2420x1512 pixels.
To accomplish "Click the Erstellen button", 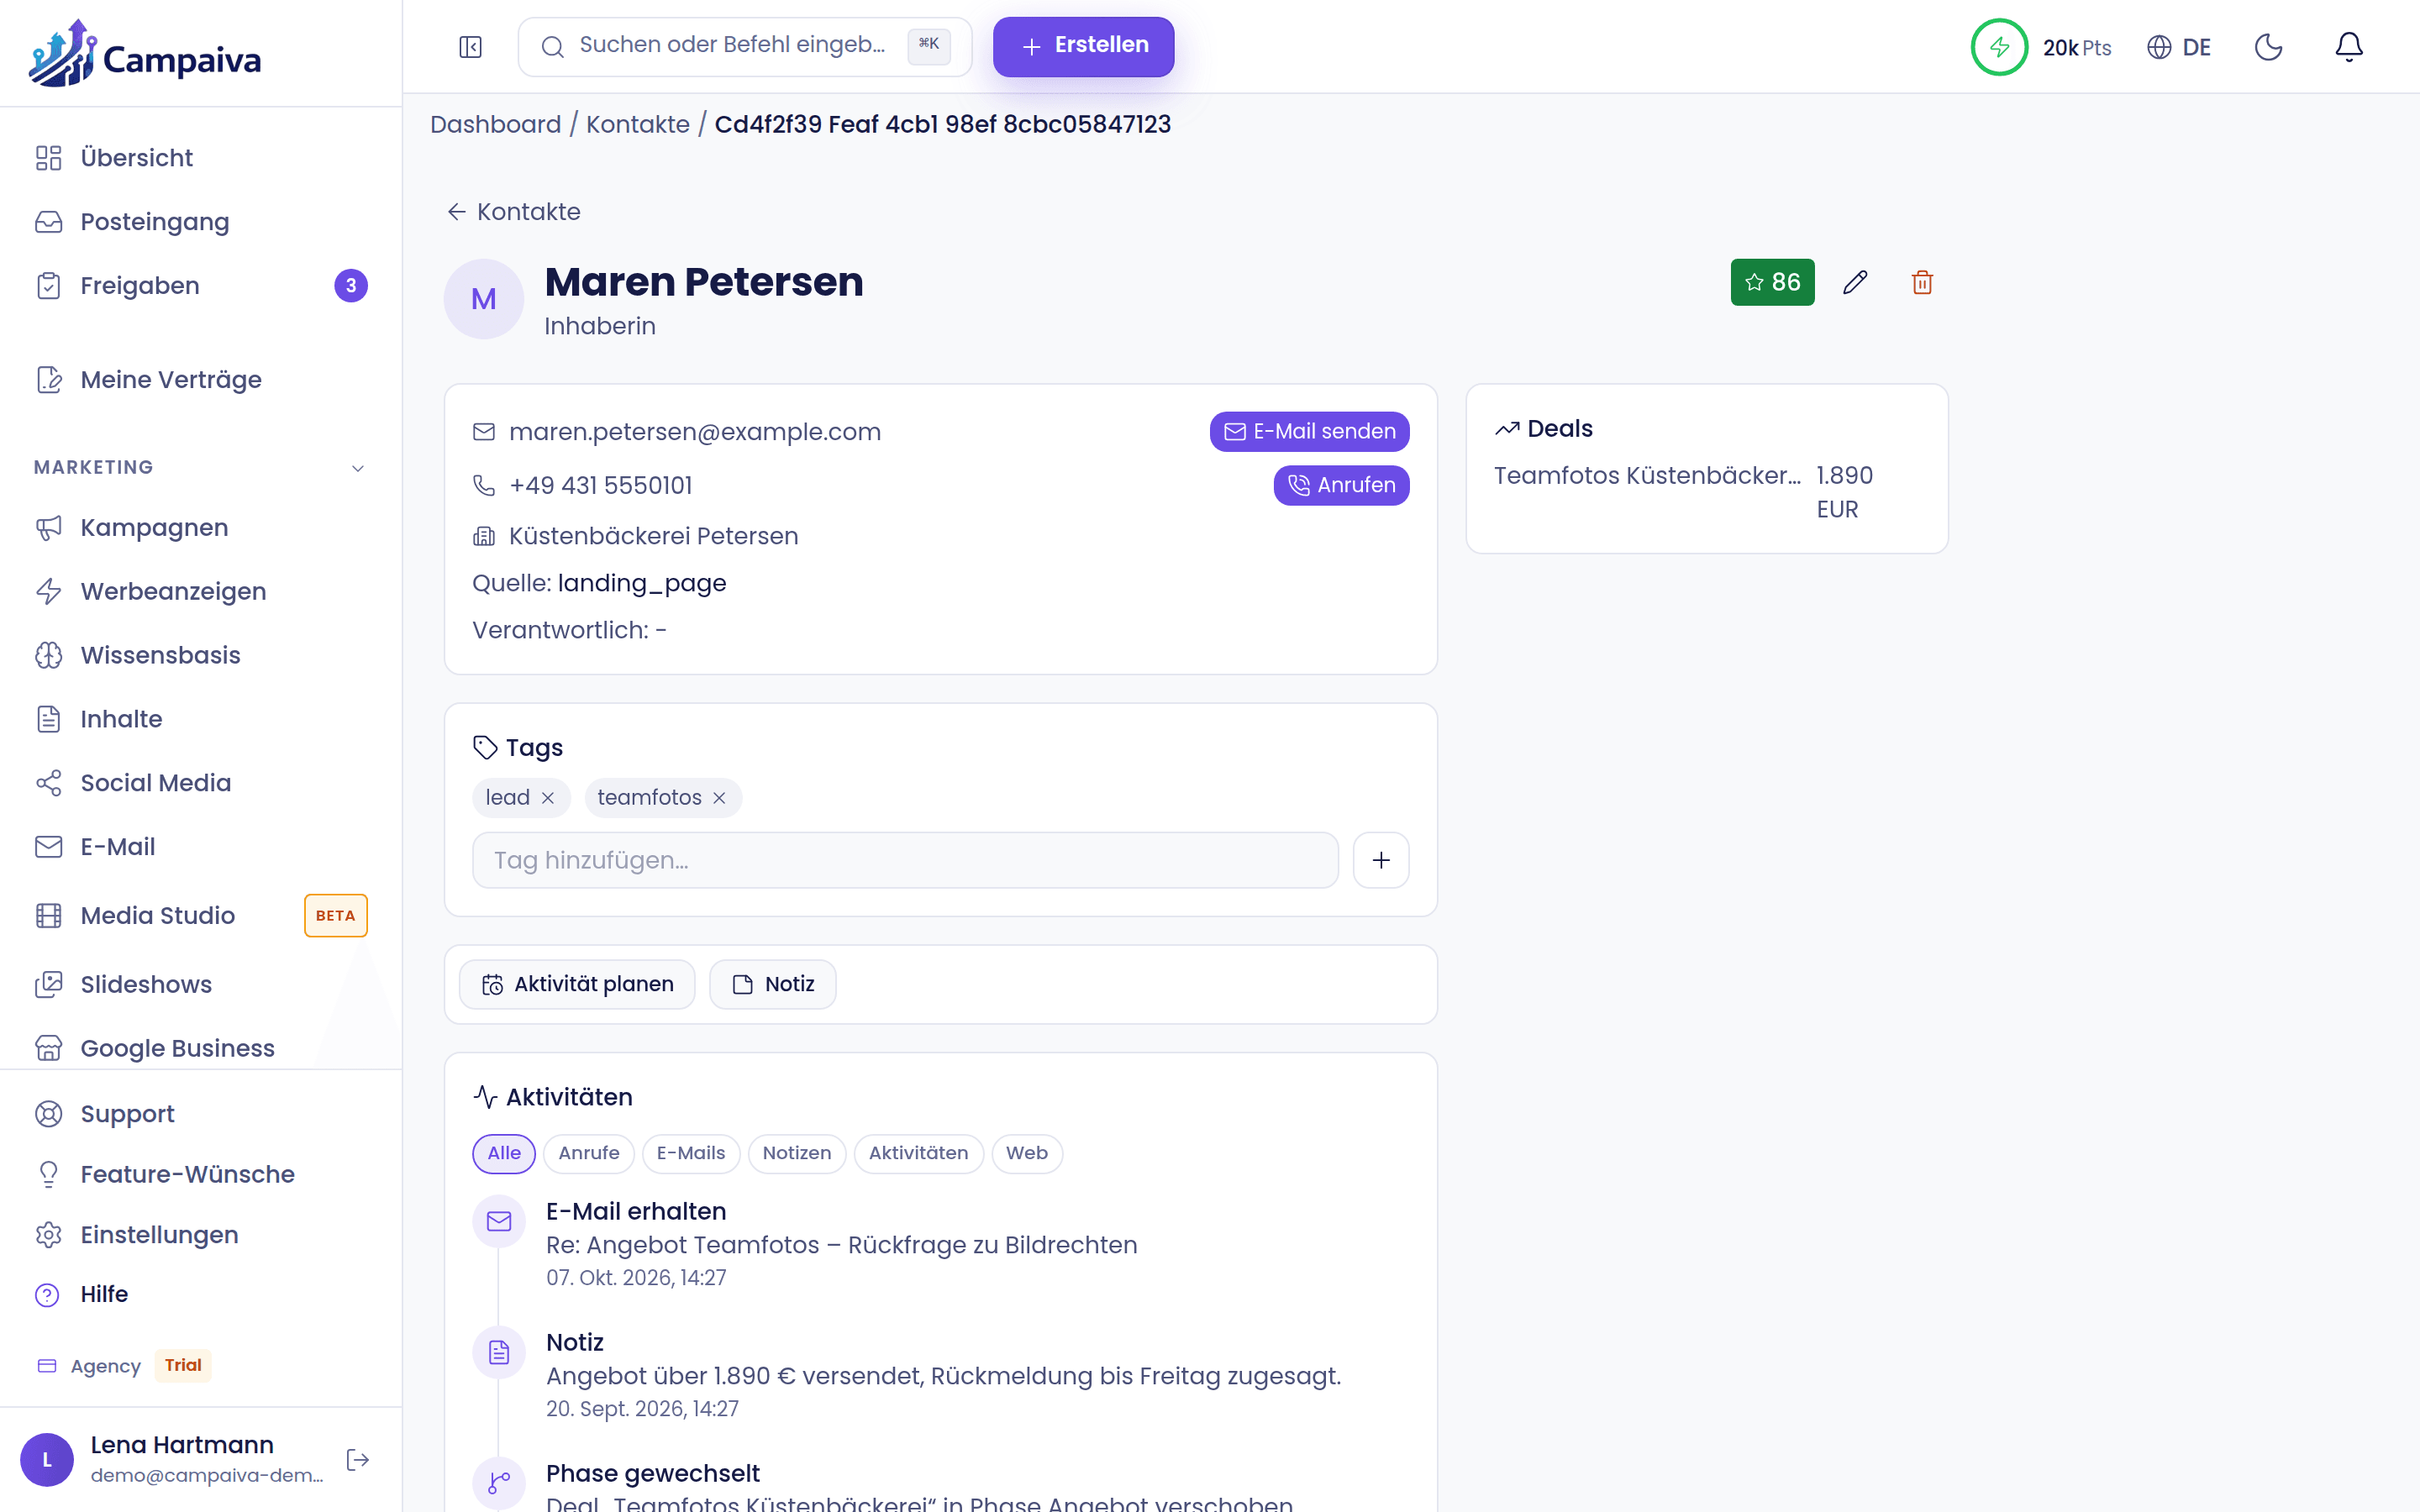I will click(x=1083, y=46).
